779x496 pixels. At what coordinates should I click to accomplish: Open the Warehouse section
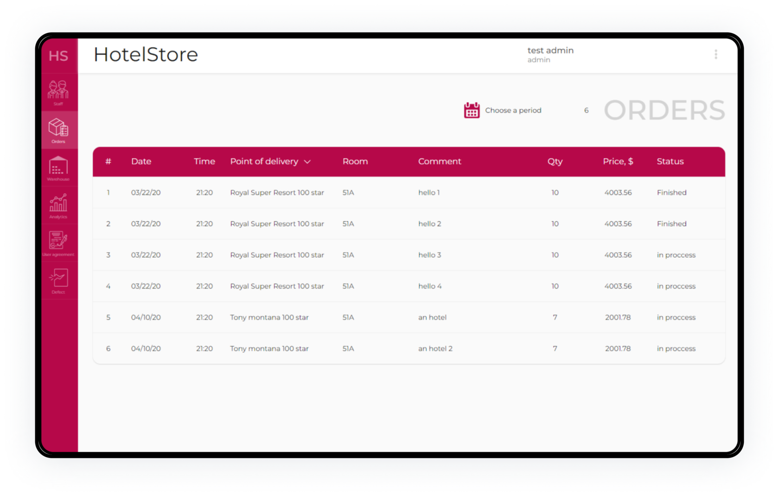click(58, 168)
